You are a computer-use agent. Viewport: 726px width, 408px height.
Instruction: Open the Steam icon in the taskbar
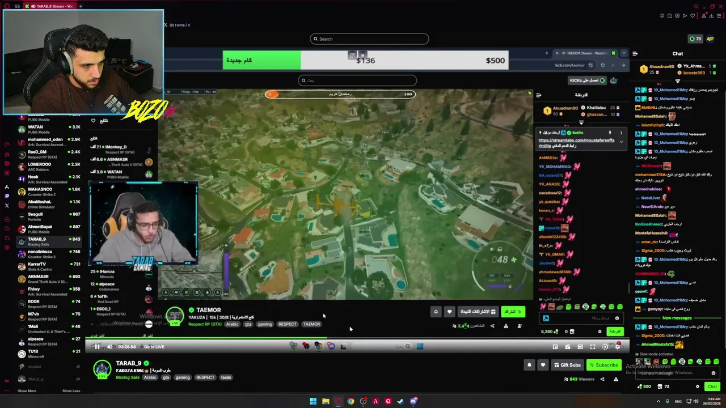400,401
